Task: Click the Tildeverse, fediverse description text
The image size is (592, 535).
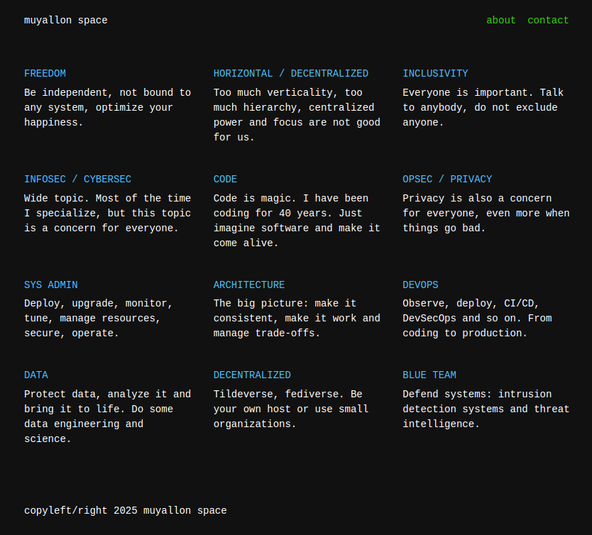Action: click(x=291, y=409)
